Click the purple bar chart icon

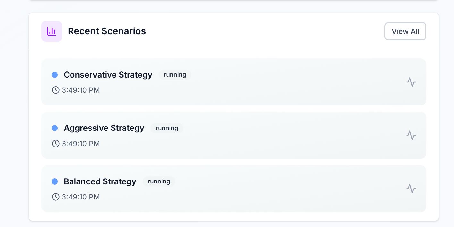pos(51,31)
